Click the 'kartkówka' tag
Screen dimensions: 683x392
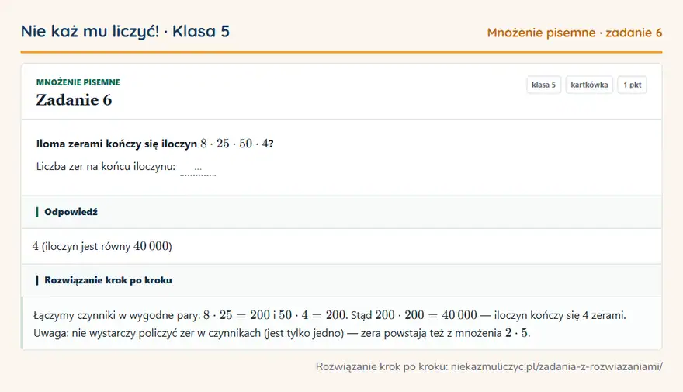click(x=589, y=85)
